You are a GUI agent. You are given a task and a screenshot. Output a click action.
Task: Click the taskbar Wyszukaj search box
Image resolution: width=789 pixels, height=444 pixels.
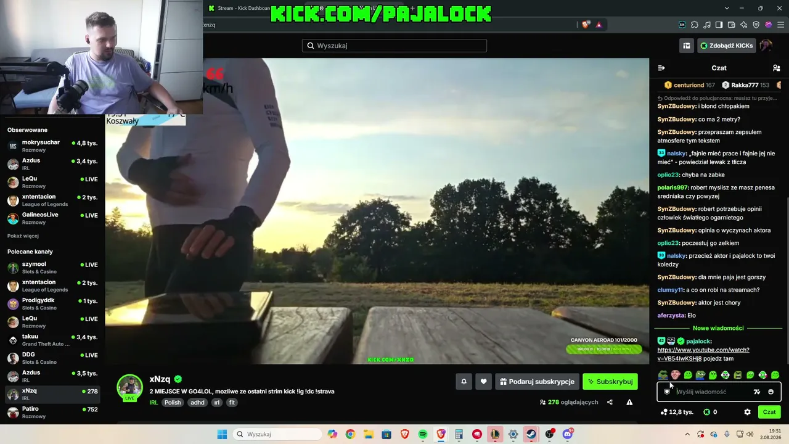click(278, 434)
